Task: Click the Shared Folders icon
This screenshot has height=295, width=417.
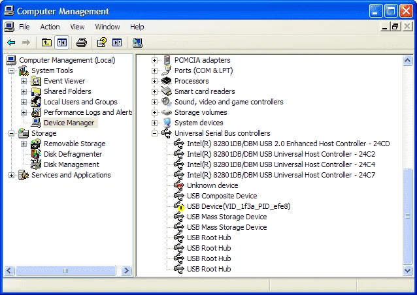Action: pos(36,91)
